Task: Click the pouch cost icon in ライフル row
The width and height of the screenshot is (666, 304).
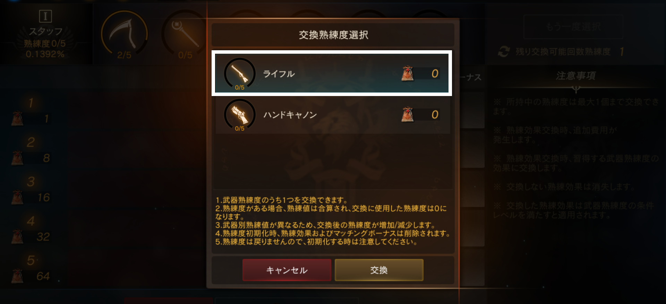Action: tap(408, 73)
